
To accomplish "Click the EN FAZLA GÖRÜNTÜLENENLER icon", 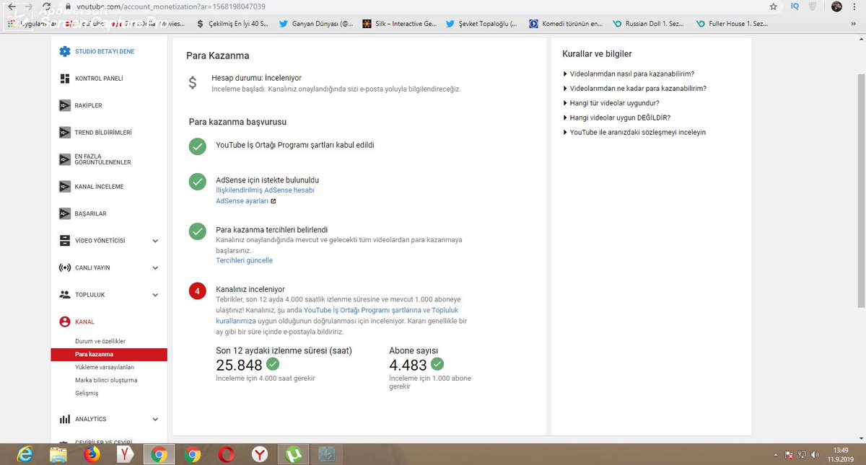I will point(65,159).
